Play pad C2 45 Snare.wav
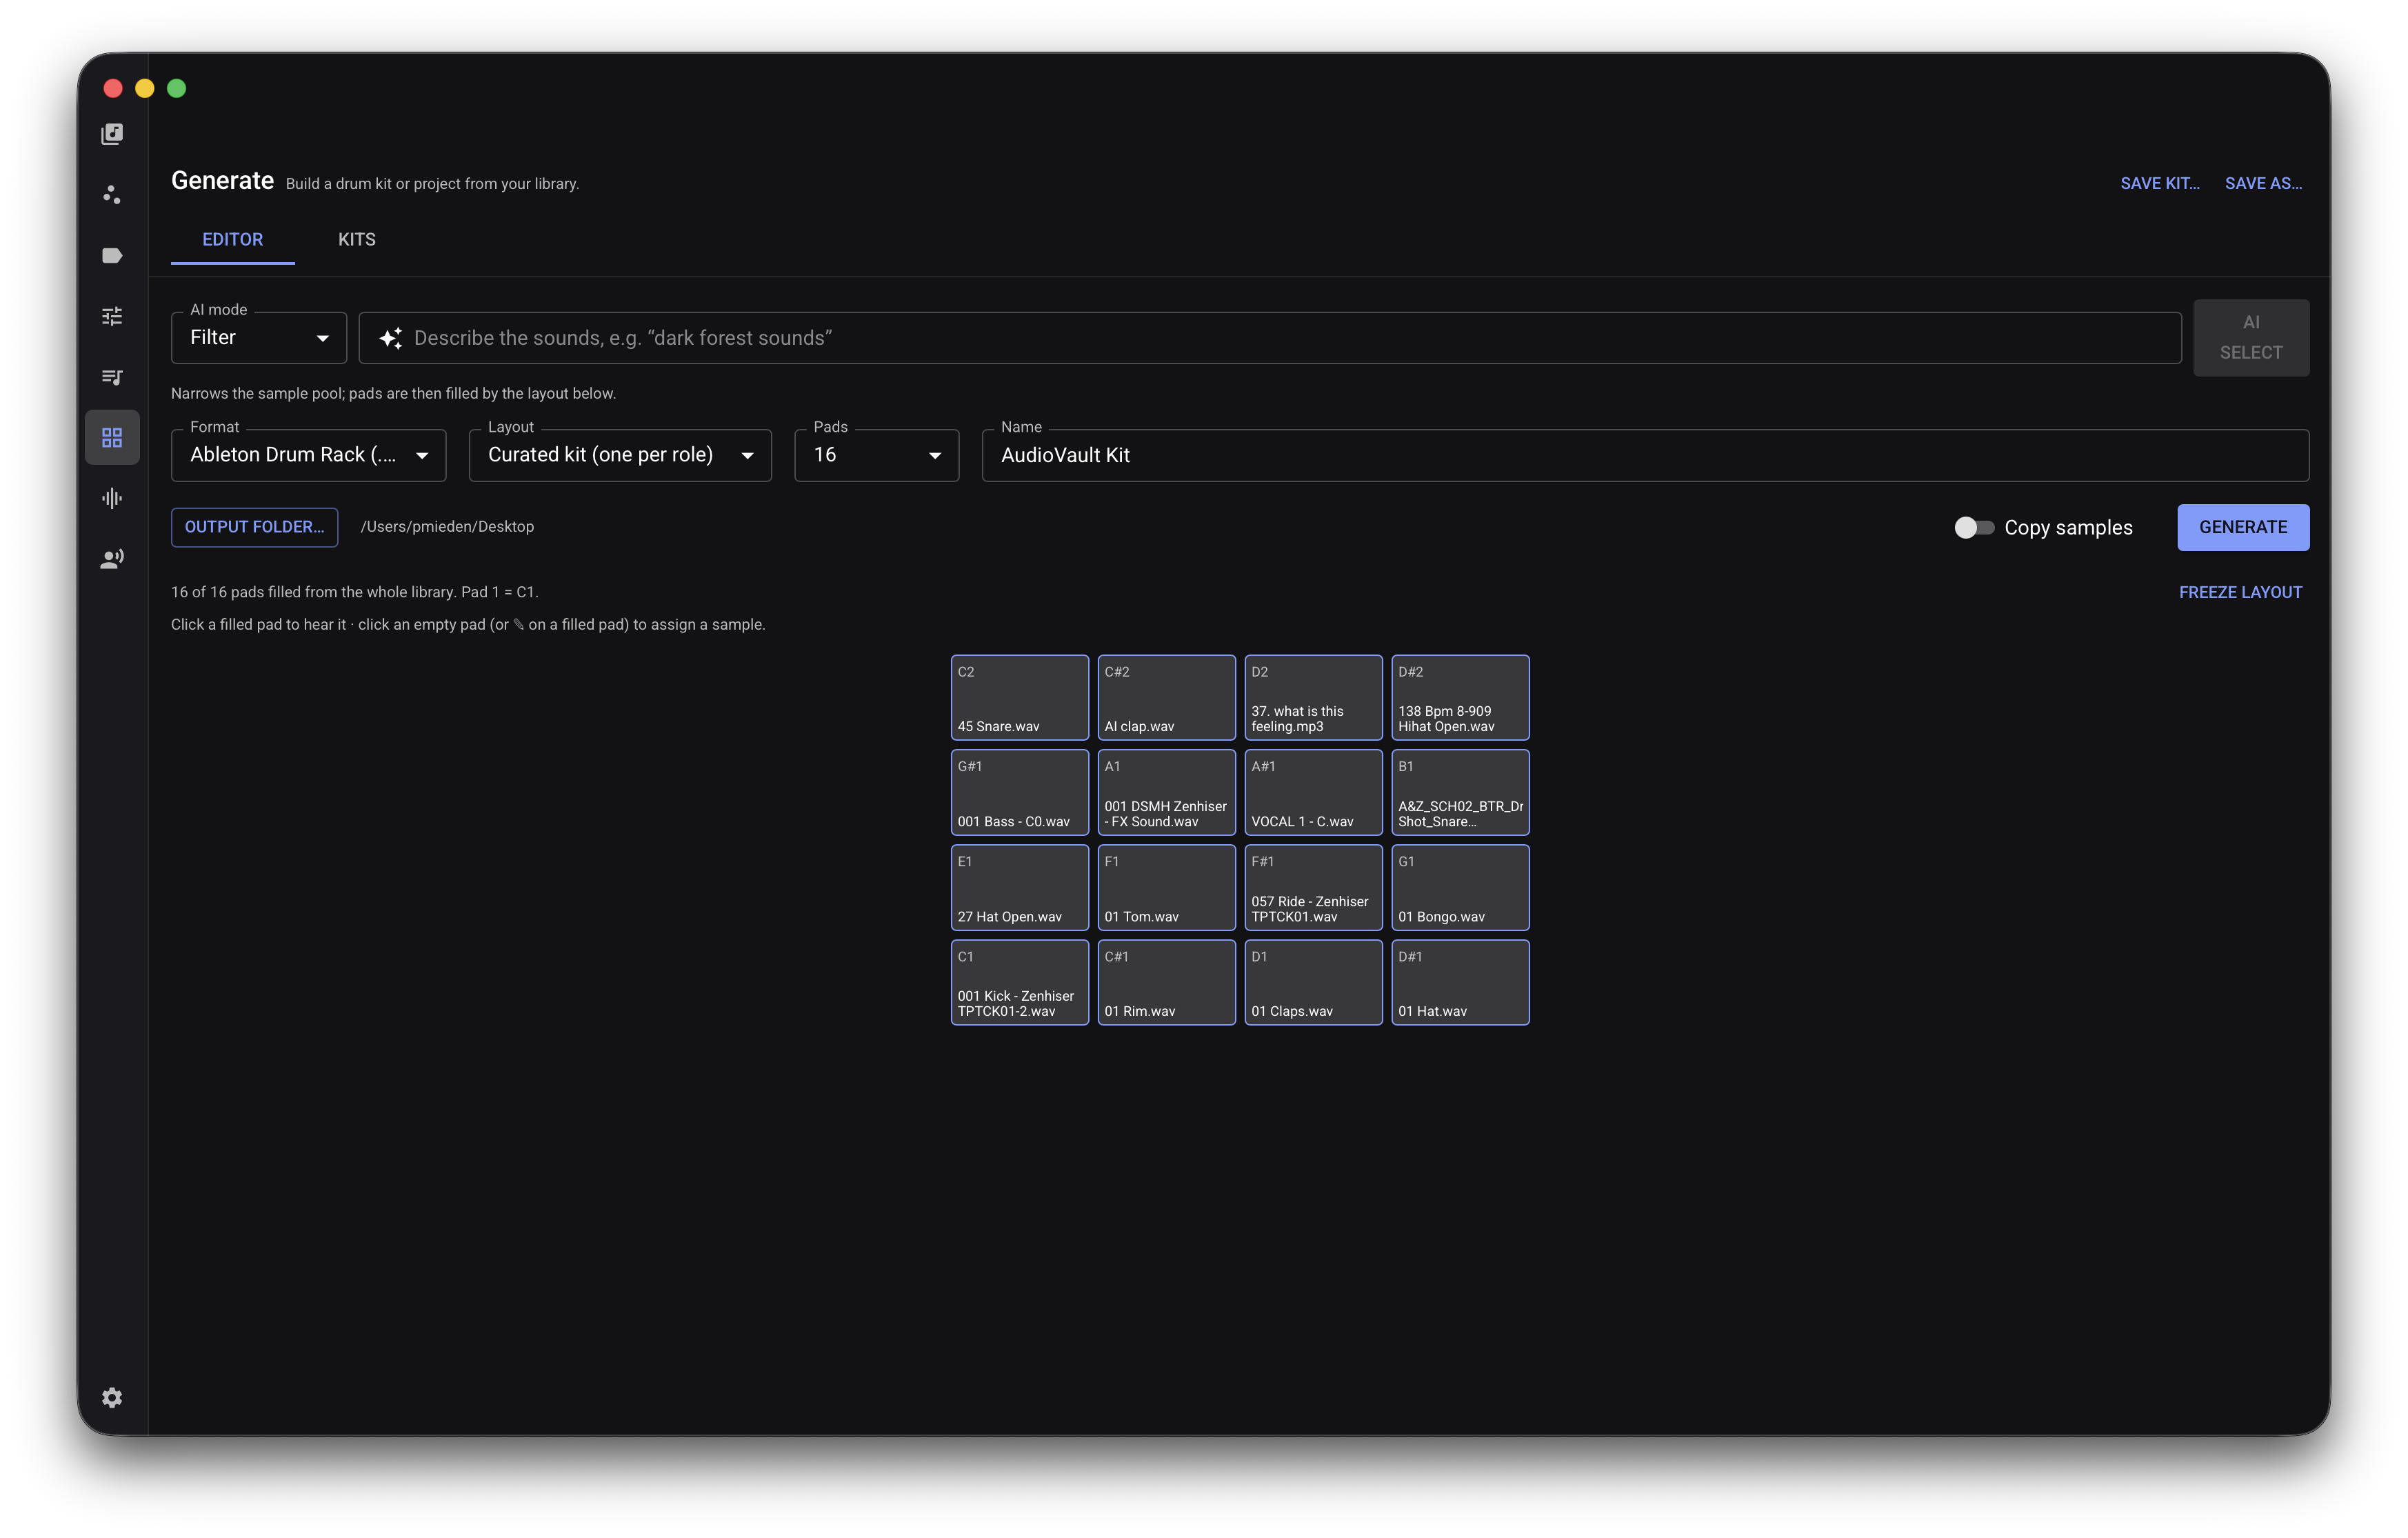Screen dimensions: 2408x1538 point(1019,698)
